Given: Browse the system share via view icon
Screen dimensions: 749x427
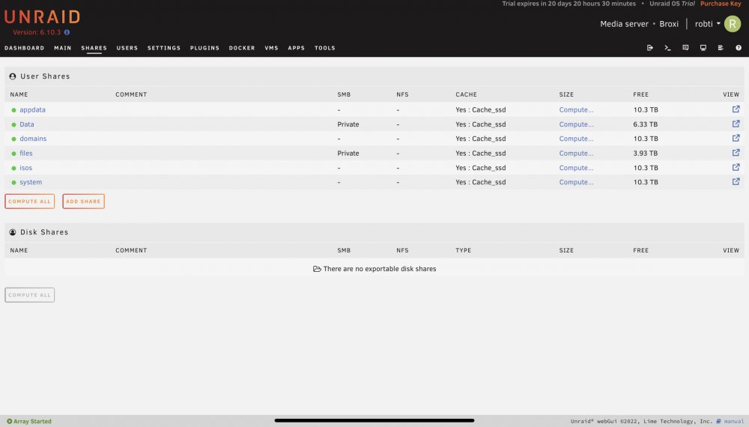Looking at the screenshot, I should (x=736, y=181).
